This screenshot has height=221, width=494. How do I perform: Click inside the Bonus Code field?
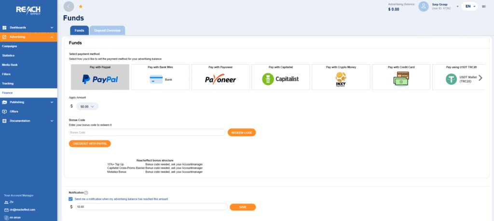(x=147, y=132)
